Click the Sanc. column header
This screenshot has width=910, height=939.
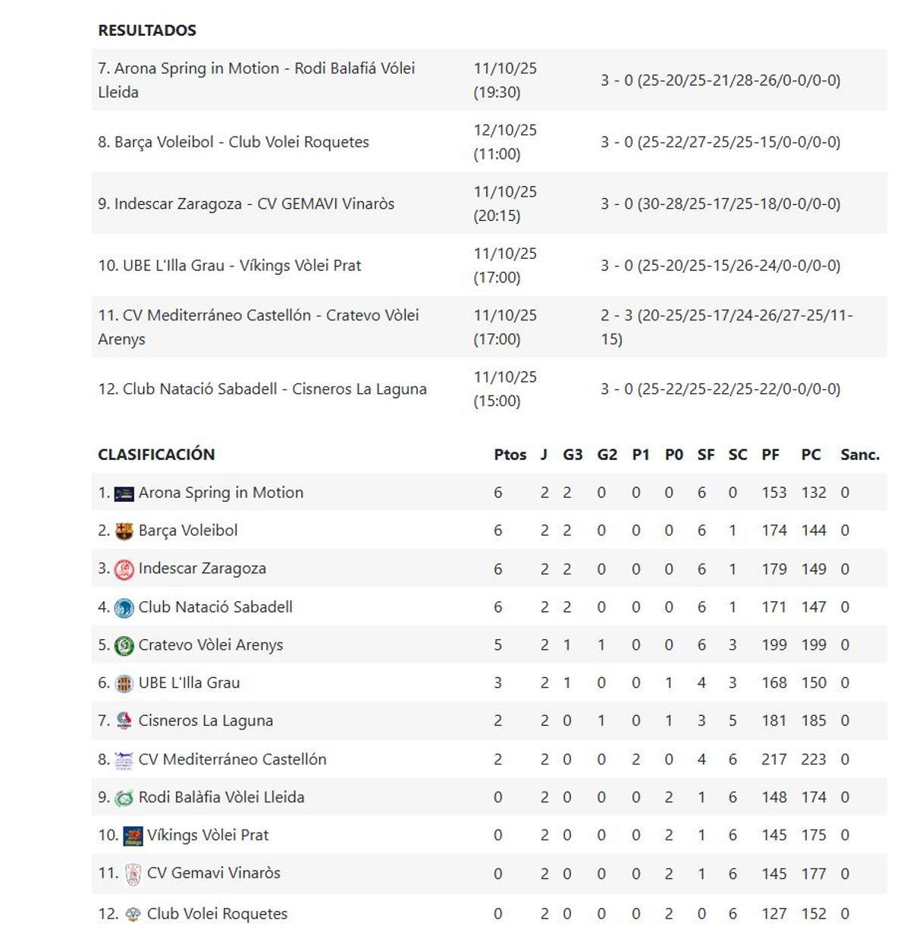pos(860,455)
